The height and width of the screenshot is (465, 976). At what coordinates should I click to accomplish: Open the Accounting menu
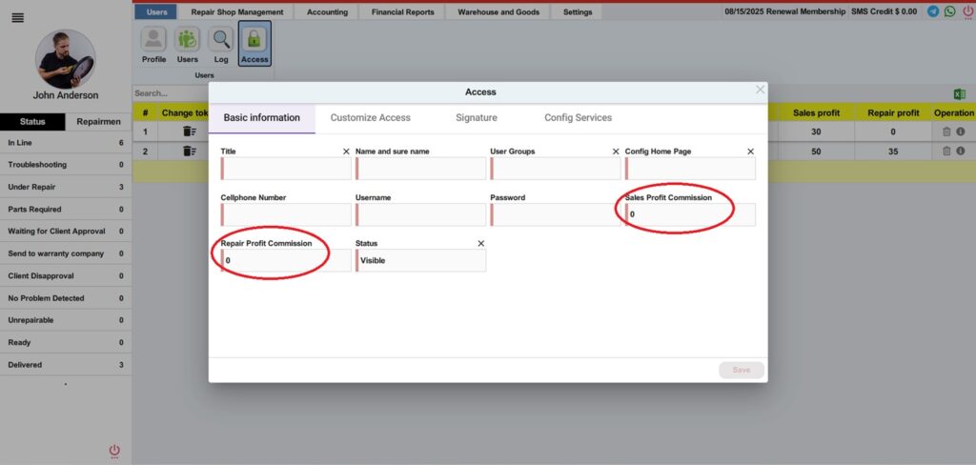coord(327,11)
